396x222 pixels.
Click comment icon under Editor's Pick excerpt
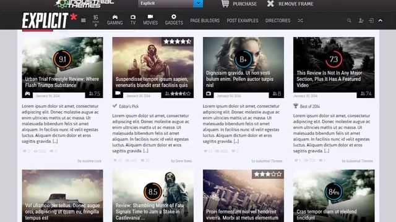point(142,160)
